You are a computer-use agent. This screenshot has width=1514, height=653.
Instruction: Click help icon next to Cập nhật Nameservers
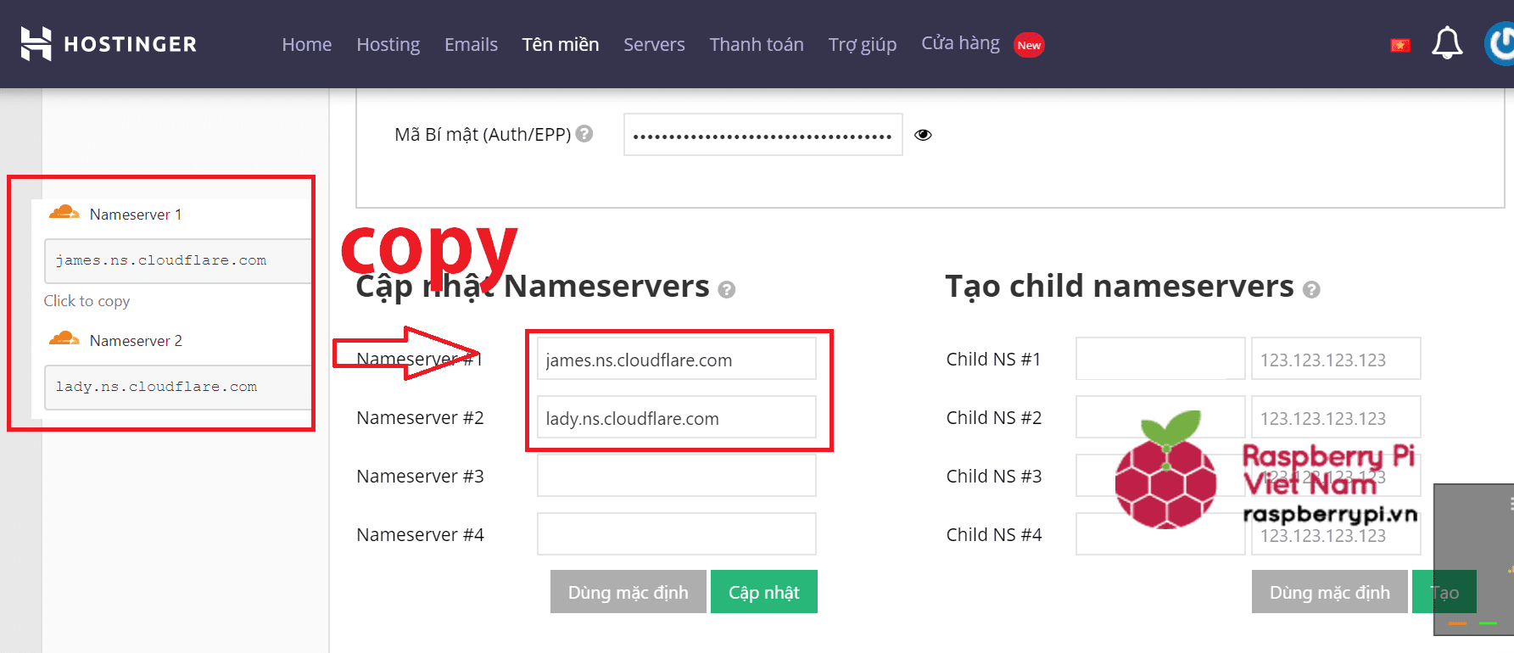726,290
